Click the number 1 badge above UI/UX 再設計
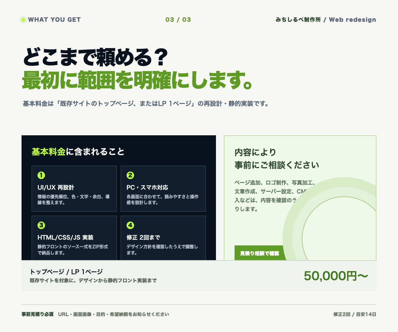This screenshot has height=332, width=398. coord(41,175)
